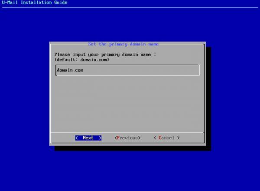260x191 pixels.
Task: Click the 'U-Mail Installation Guide' header
Action: (35, 3)
